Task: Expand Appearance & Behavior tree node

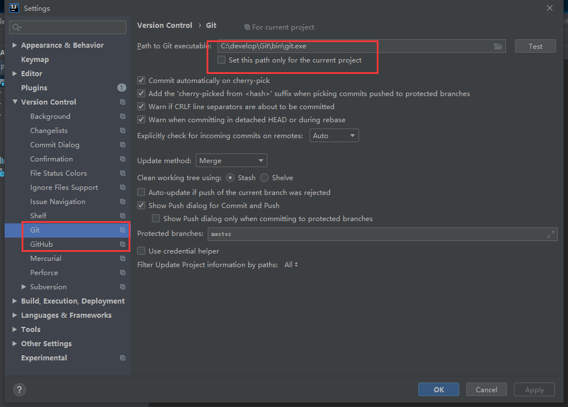Action: tap(14, 45)
